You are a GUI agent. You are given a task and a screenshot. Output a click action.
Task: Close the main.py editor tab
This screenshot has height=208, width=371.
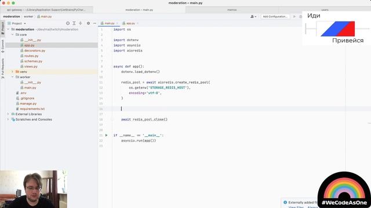pos(117,23)
